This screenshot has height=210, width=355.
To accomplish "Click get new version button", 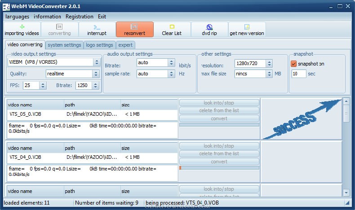I will 247,30.
